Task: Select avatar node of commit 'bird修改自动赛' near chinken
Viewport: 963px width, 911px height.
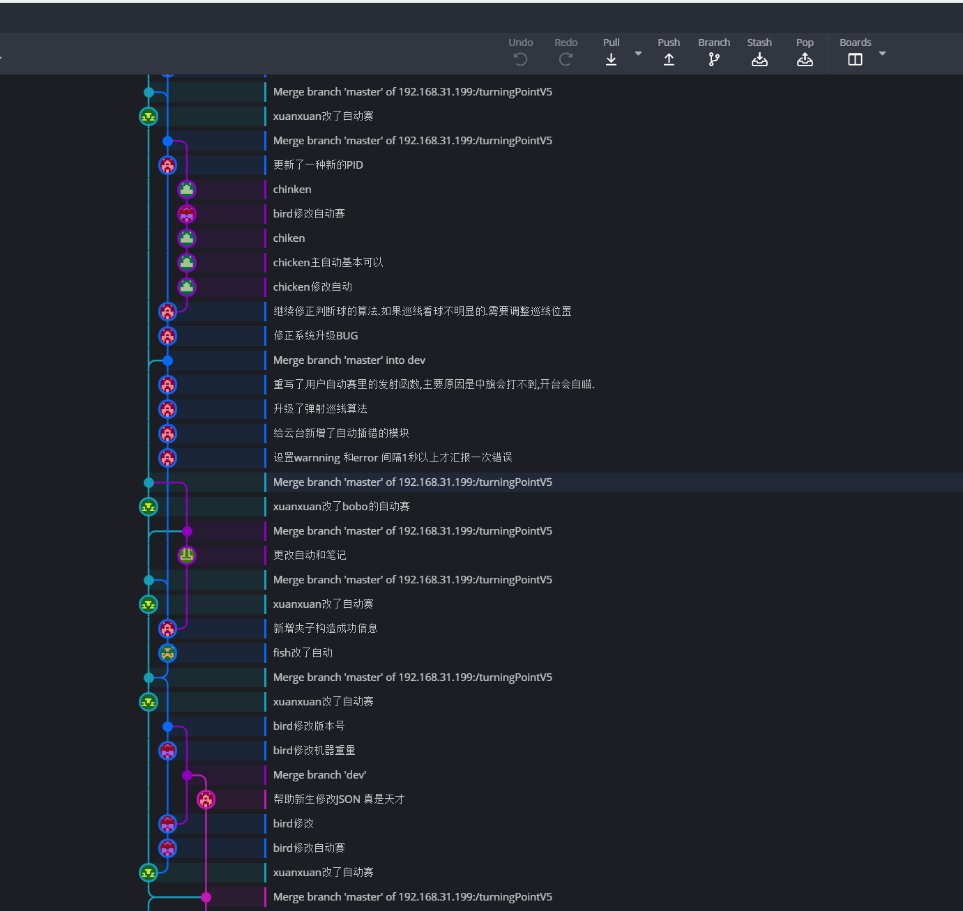Action: [186, 214]
